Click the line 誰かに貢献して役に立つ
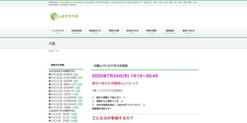The height and width of the screenshot is (123, 247). coord(109,97)
